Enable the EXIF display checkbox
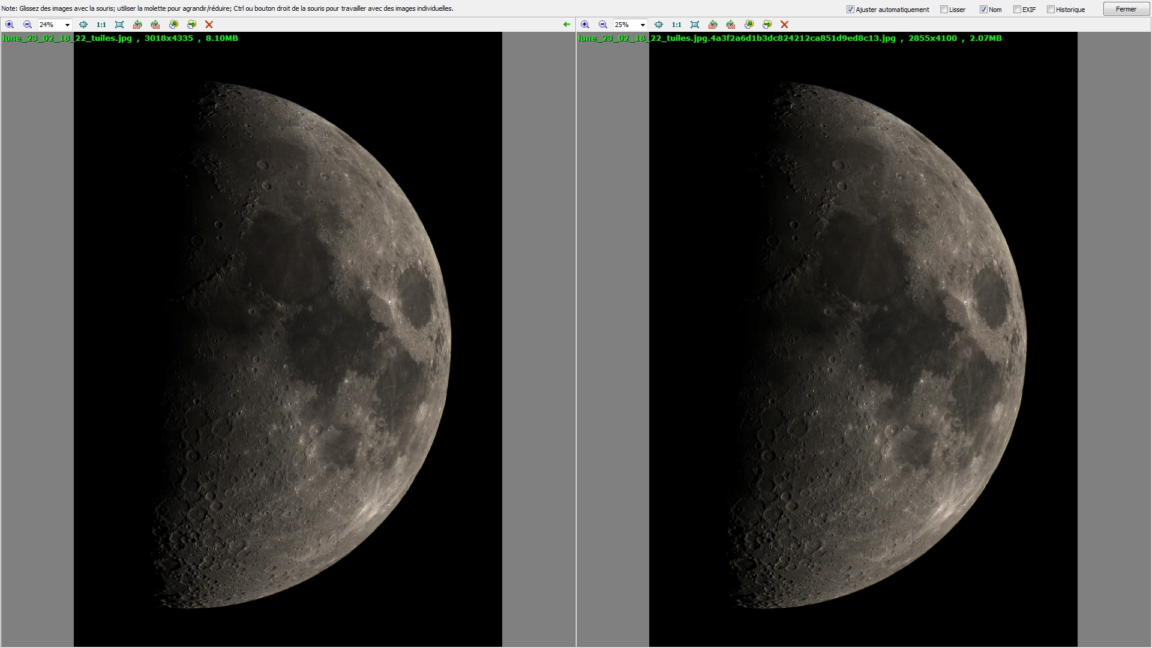This screenshot has height=648, width=1152. click(1017, 9)
